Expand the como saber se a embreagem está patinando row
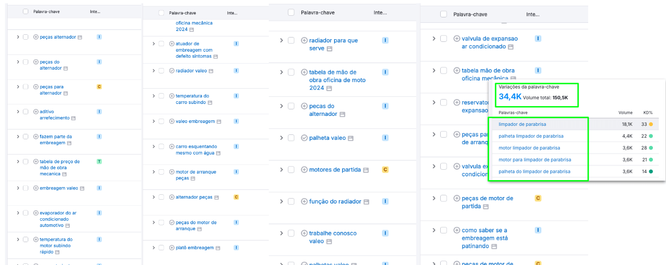The image size is (666, 265). (x=434, y=230)
